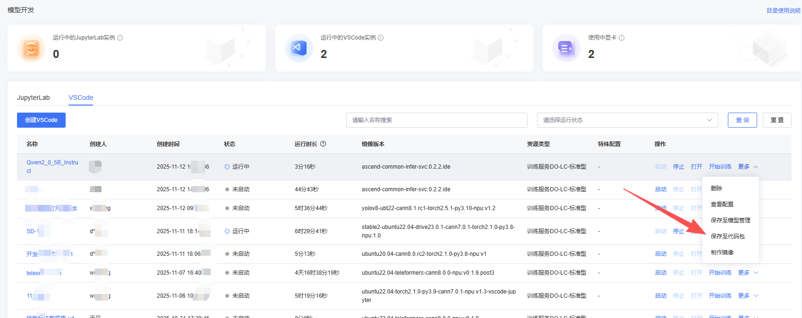Switch to the JupyterLab tab
This screenshot has height=318, width=802.
33,98
